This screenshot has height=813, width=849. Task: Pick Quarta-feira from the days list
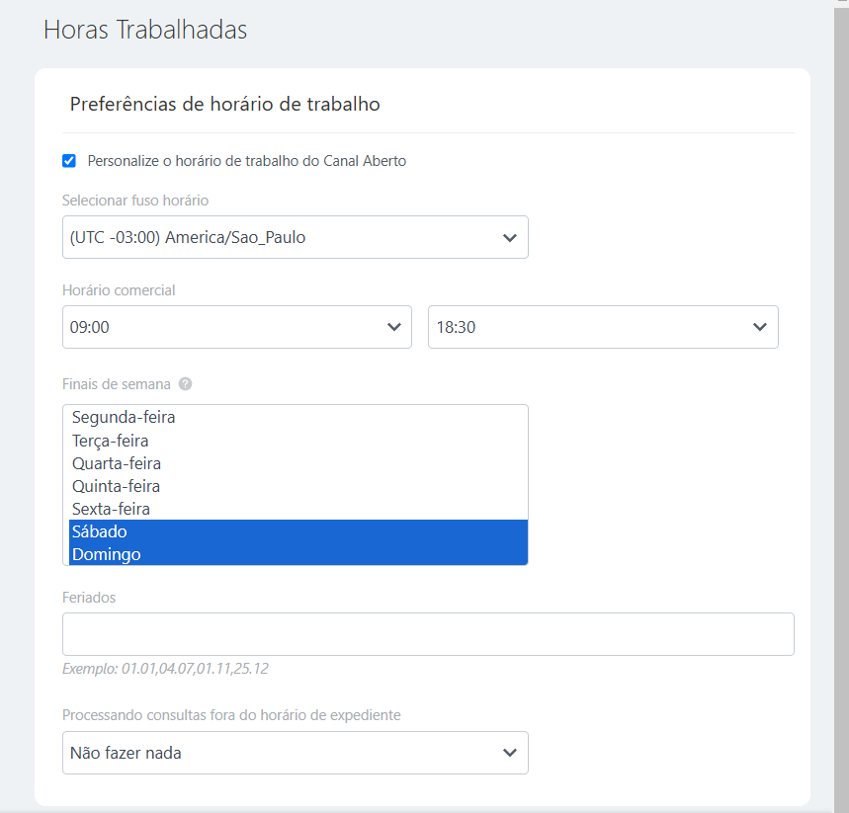point(117,463)
